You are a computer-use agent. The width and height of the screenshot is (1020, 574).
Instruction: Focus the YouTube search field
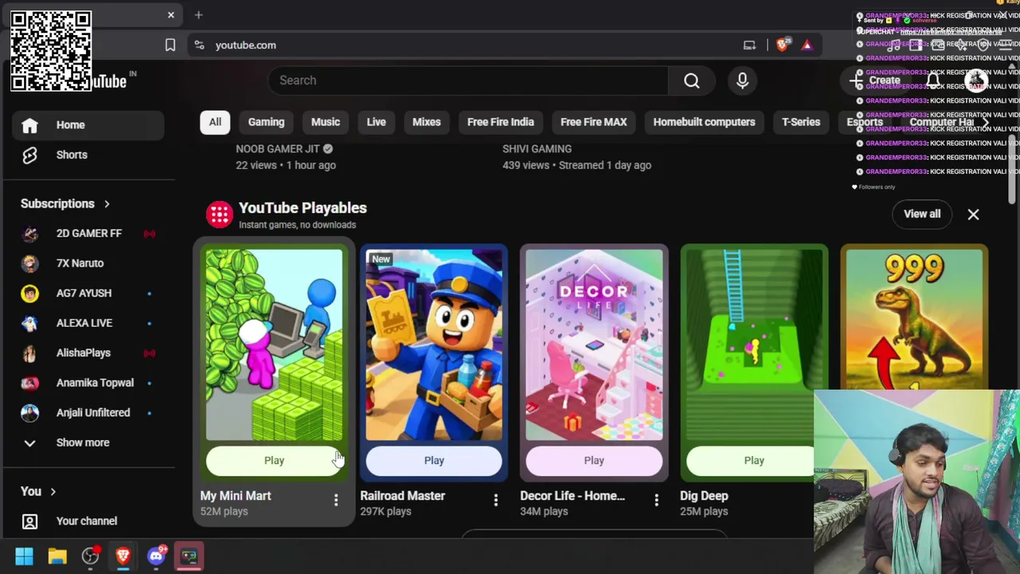pos(469,81)
